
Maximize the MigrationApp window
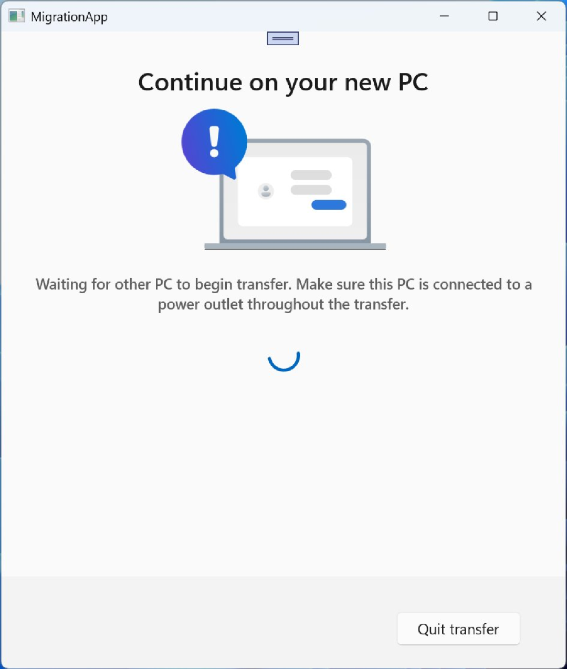(x=492, y=16)
